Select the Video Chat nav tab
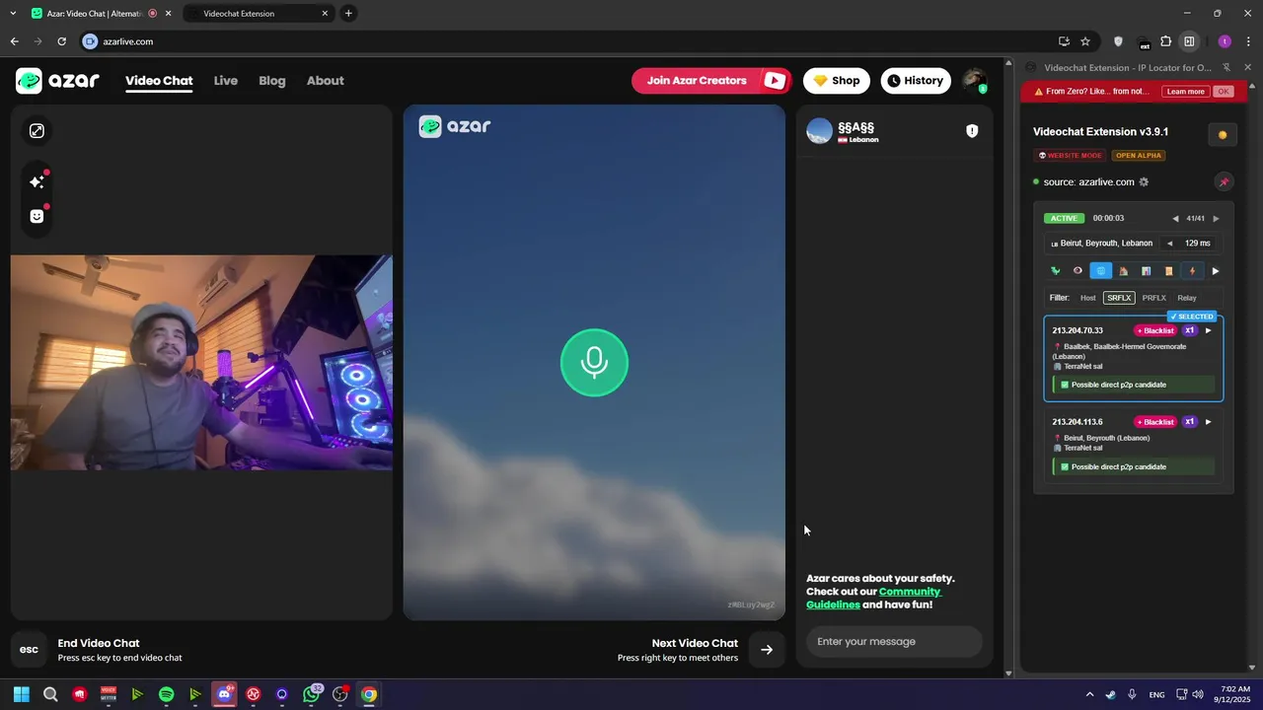The image size is (1263, 710). tap(159, 81)
